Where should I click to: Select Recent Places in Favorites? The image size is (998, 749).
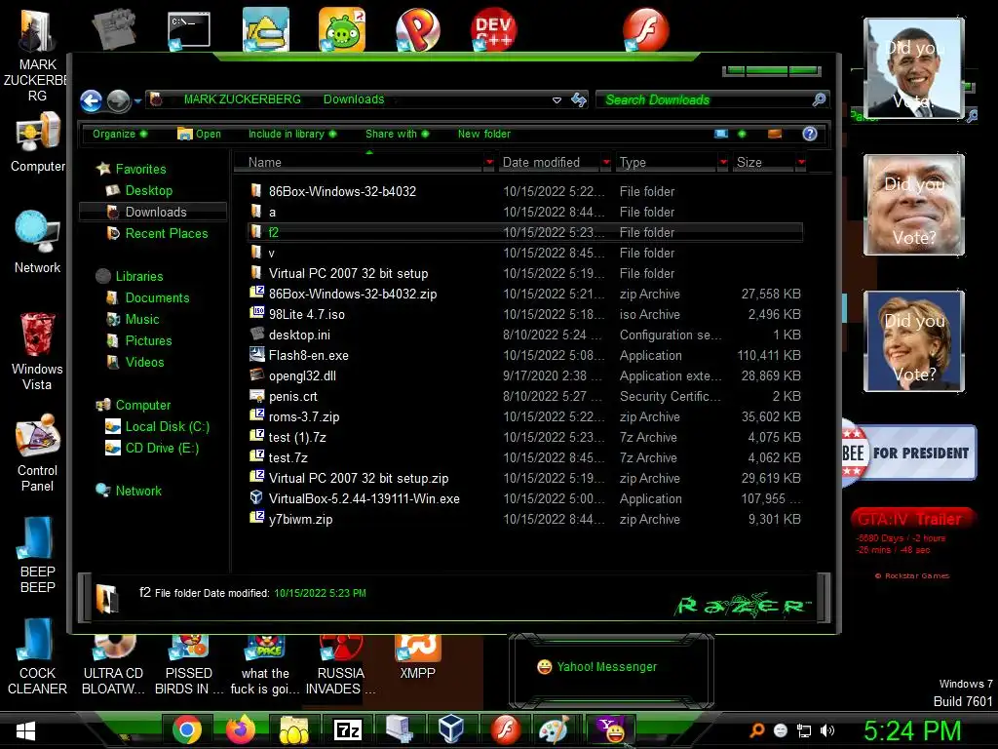[x=166, y=234]
